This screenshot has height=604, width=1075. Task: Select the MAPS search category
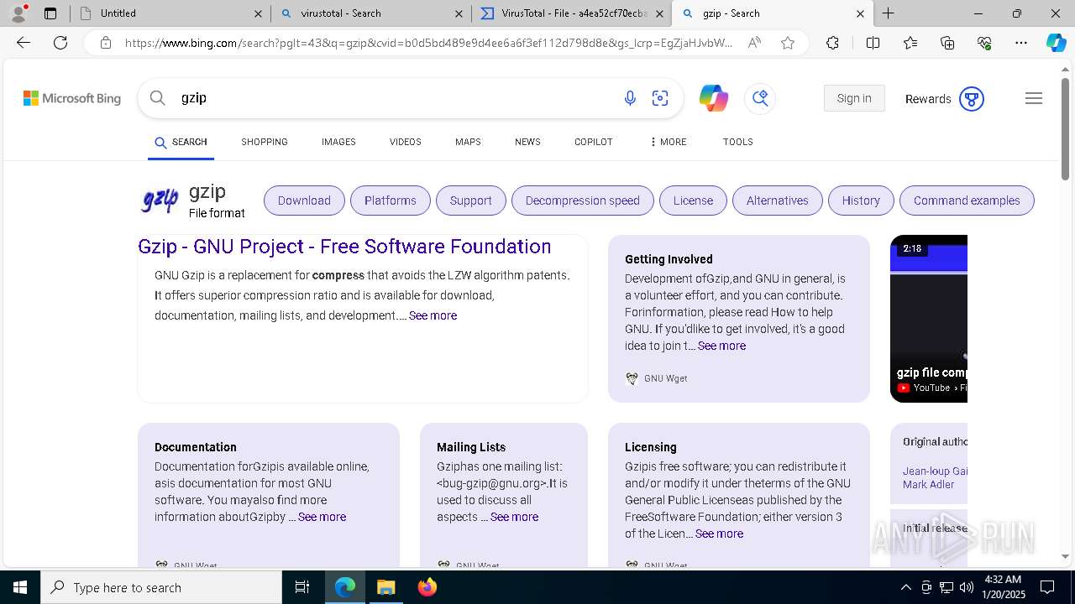(x=468, y=142)
